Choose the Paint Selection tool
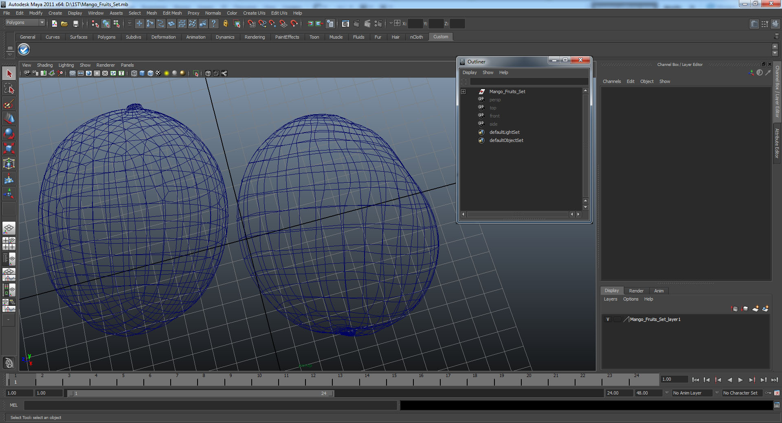Viewport: 782px width, 423px height. [9, 104]
